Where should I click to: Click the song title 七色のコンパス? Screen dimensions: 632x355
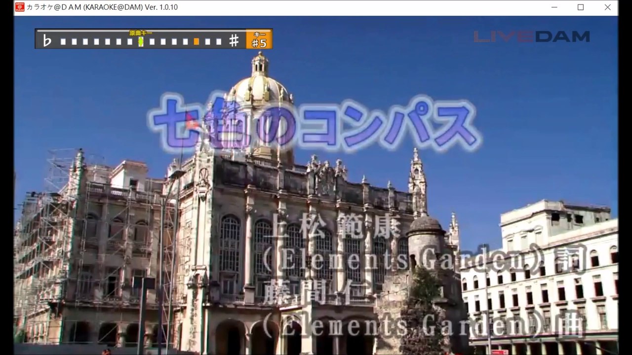coord(314,124)
